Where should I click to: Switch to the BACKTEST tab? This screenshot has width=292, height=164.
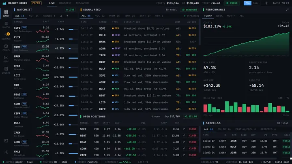tap(65, 3)
